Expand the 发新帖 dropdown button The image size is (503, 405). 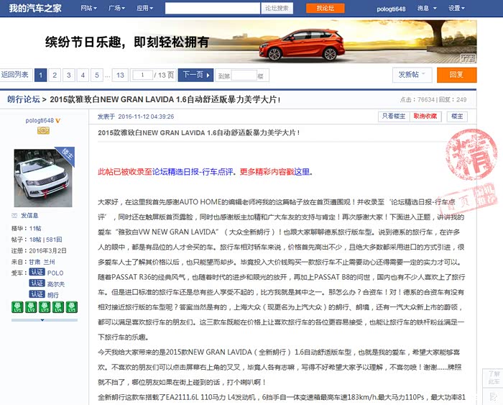(x=412, y=75)
